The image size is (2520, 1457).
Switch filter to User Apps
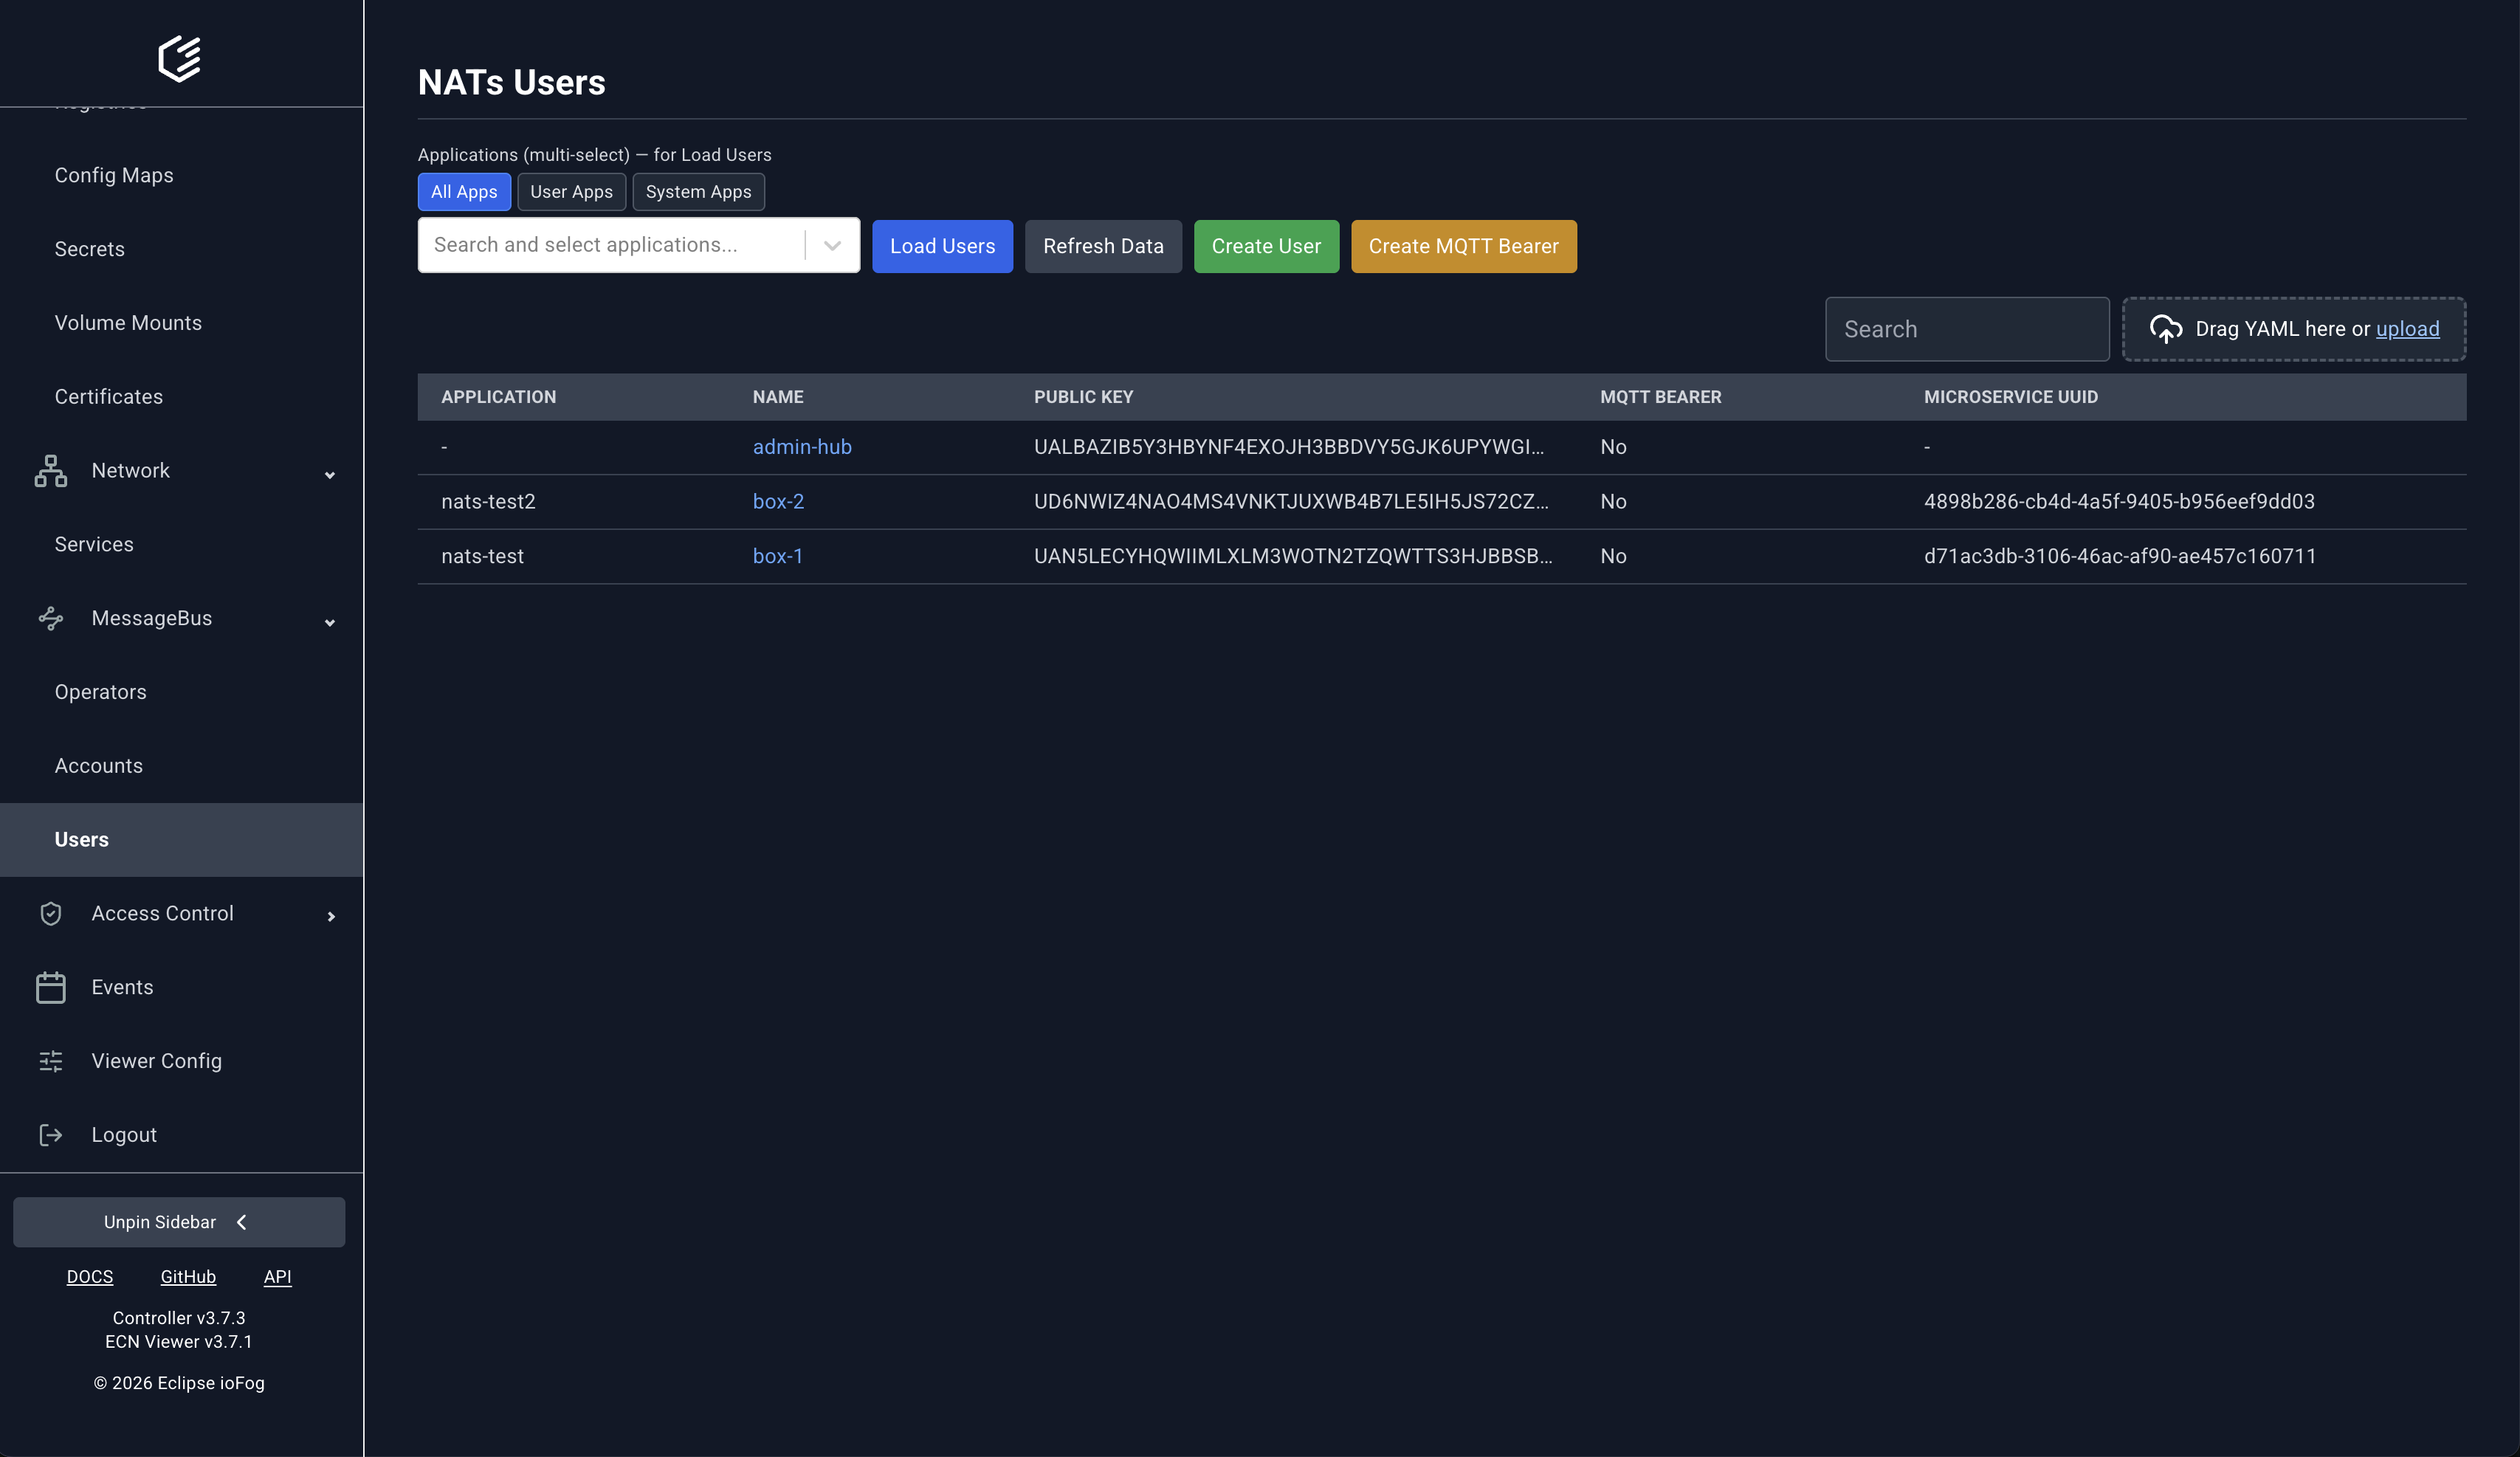pyautogui.click(x=571, y=192)
